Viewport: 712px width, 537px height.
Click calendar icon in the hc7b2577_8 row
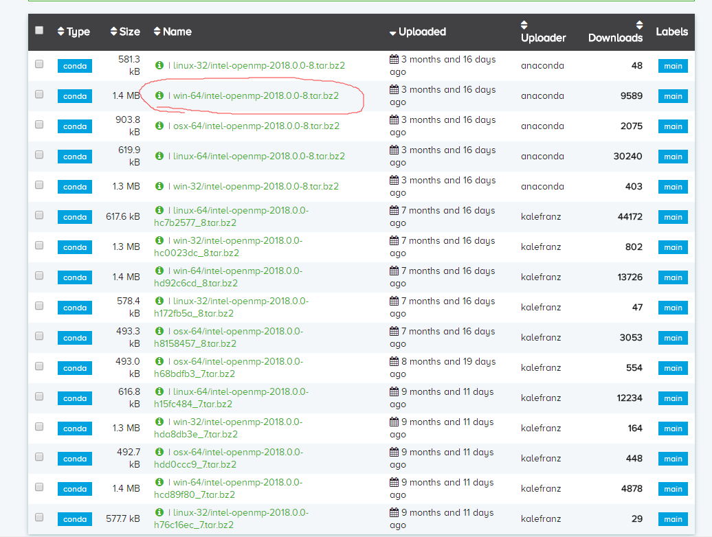coord(394,210)
